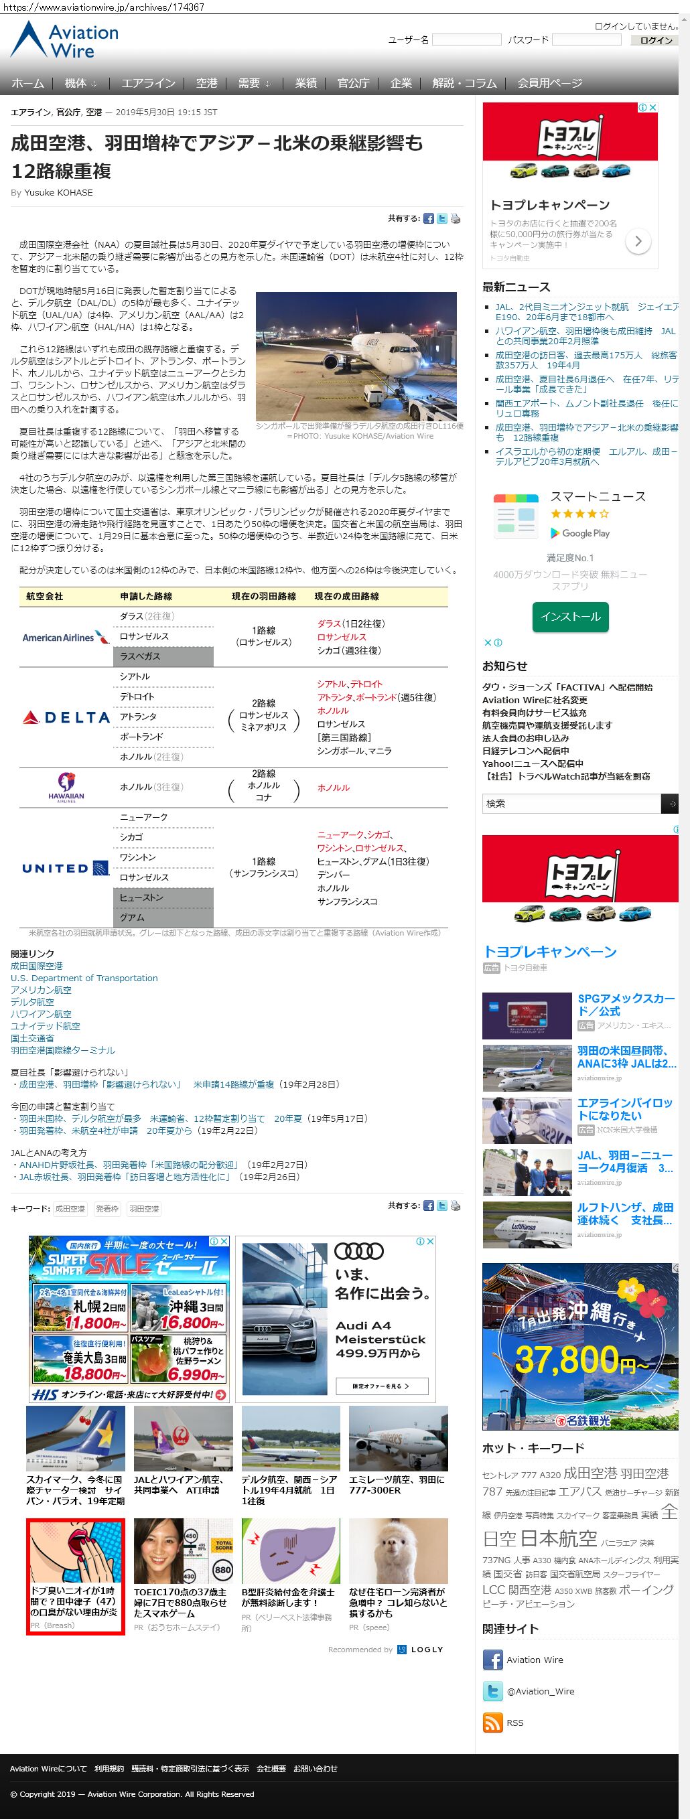Open the 業績 menu item
The width and height of the screenshot is (690, 1819).
tap(305, 83)
